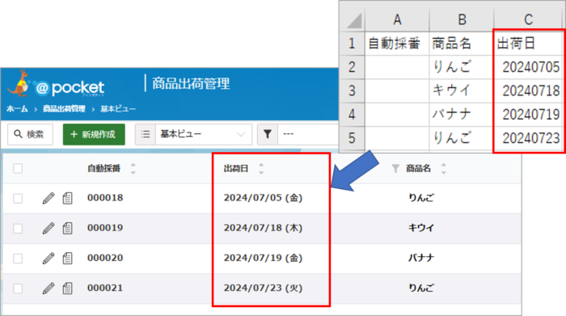Click Excel header cell 出荷日

point(529,44)
